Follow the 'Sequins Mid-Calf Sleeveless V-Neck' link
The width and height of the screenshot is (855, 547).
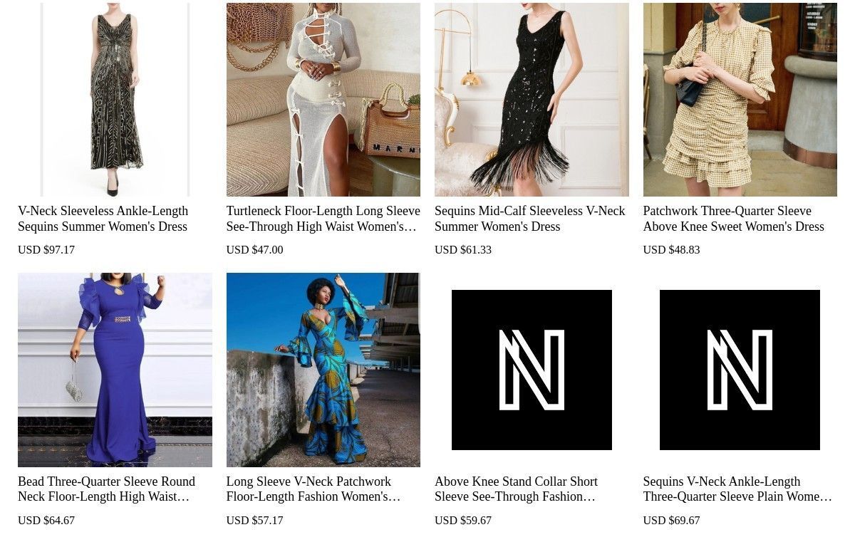pos(530,219)
